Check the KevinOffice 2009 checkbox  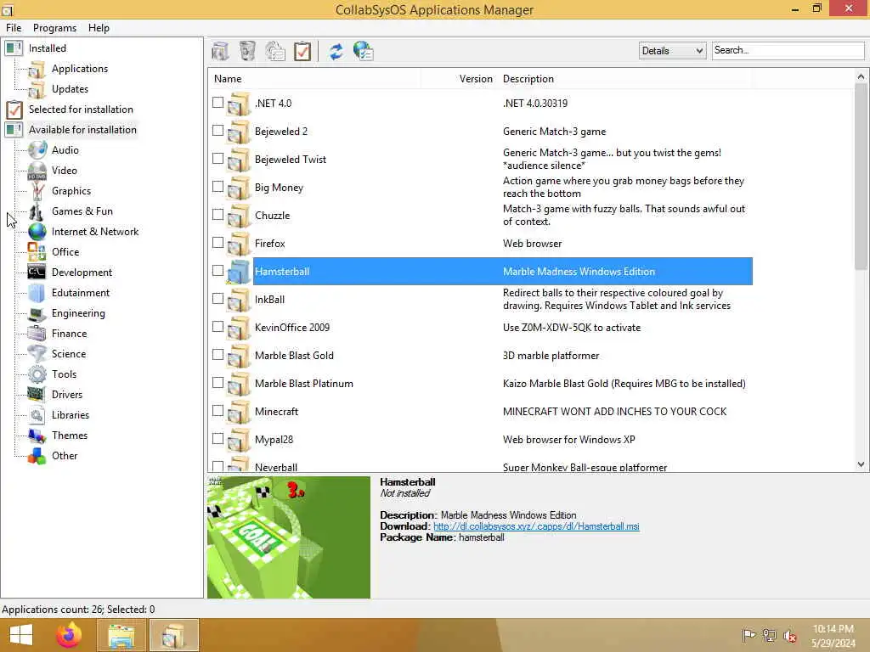click(x=218, y=327)
